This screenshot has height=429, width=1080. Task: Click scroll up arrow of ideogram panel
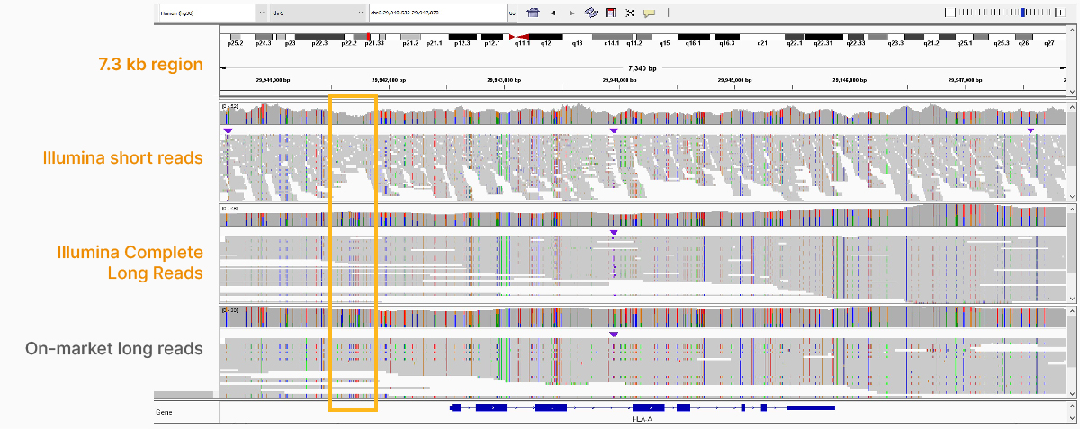click(1071, 31)
